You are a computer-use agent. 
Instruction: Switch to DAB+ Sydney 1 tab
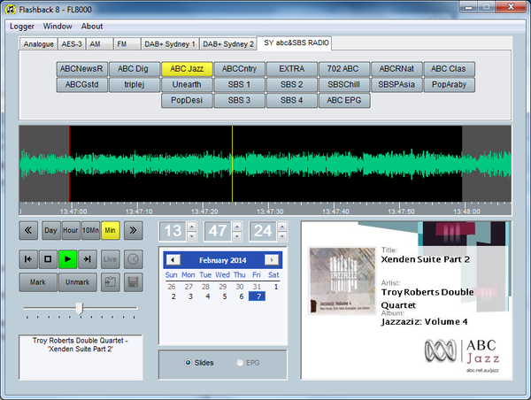coord(170,44)
